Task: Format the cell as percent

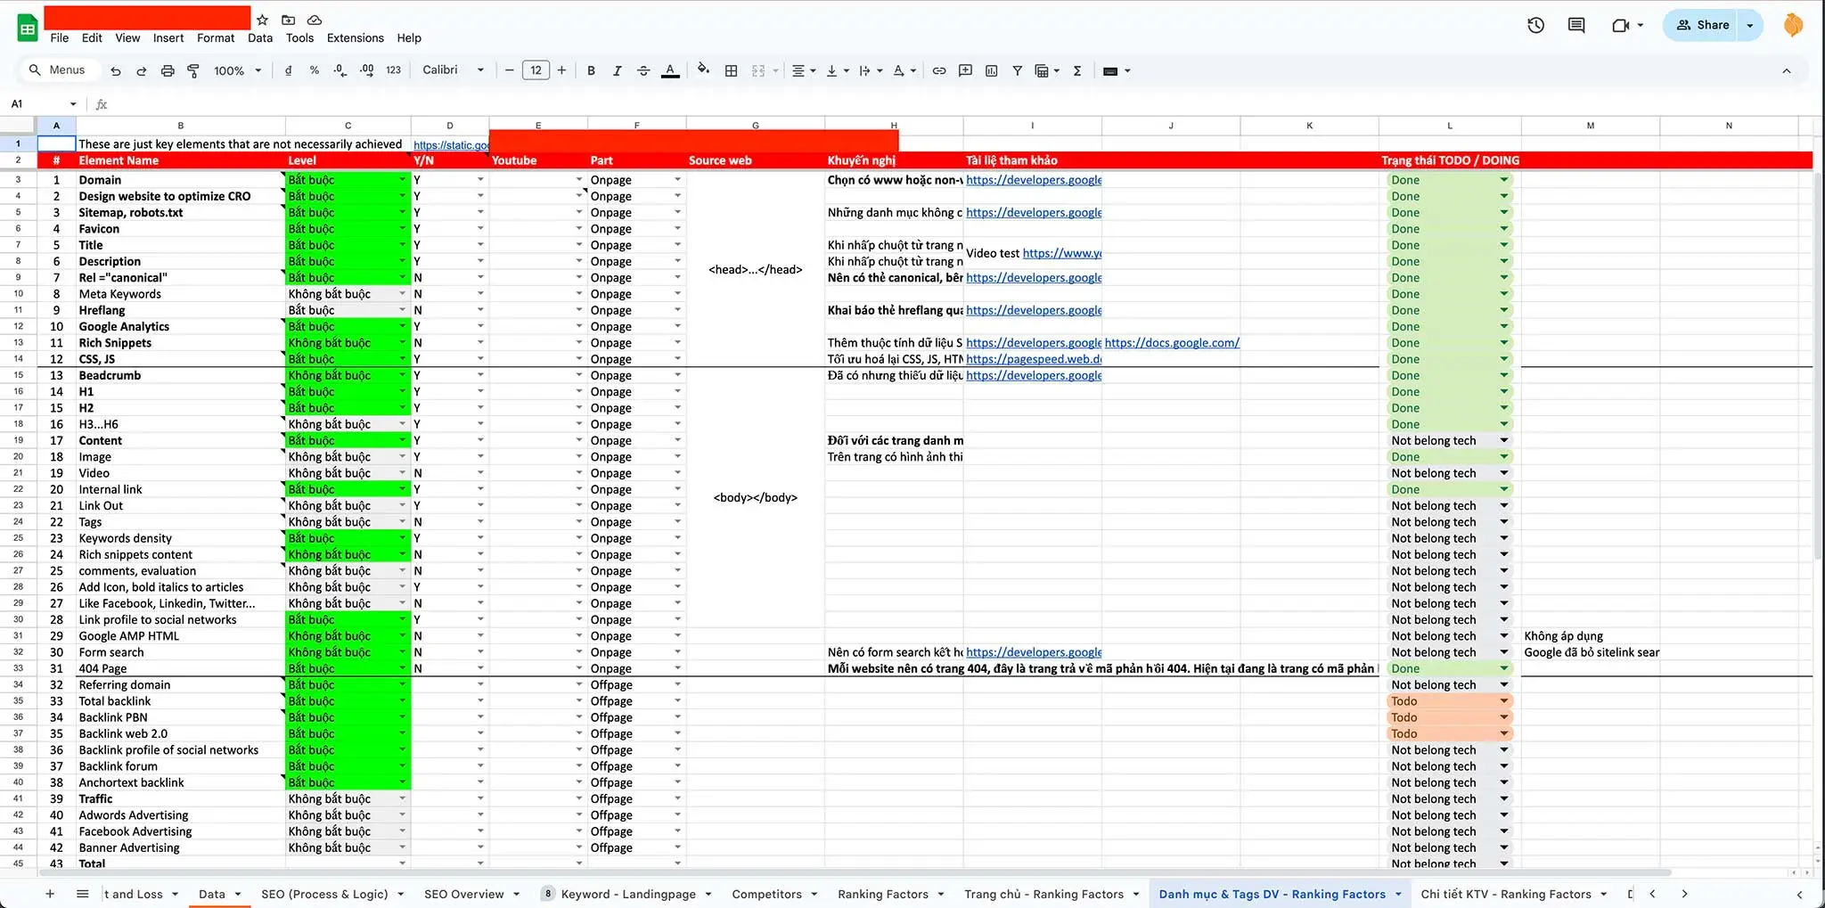Action: point(315,70)
